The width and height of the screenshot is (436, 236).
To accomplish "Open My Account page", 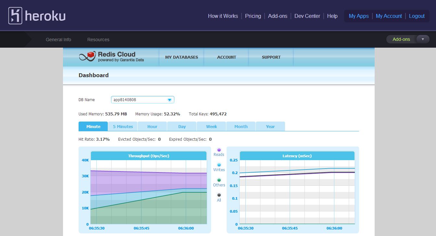I will (389, 16).
